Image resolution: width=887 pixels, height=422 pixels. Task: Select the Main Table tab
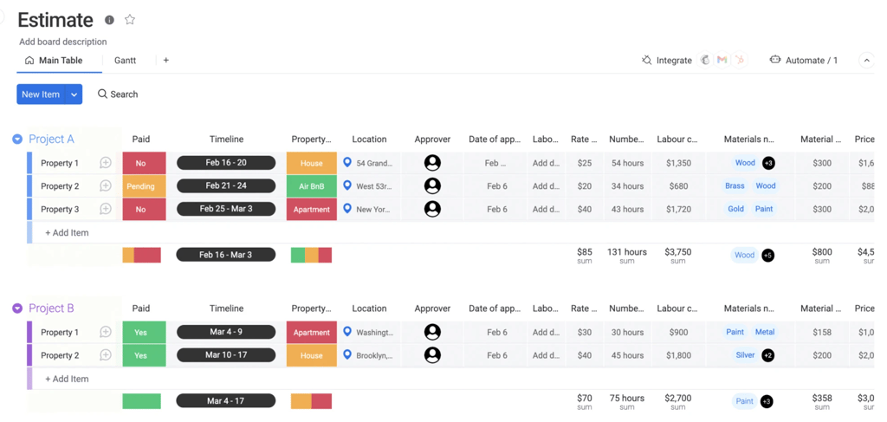tap(54, 61)
